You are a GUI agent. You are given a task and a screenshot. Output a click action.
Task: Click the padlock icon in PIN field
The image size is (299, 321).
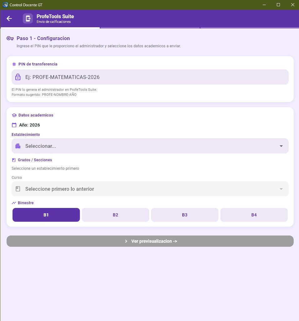click(x=18, y=77)
